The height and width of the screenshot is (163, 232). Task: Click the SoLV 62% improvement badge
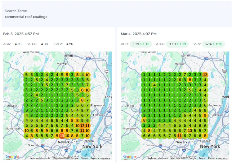[213, 44]
